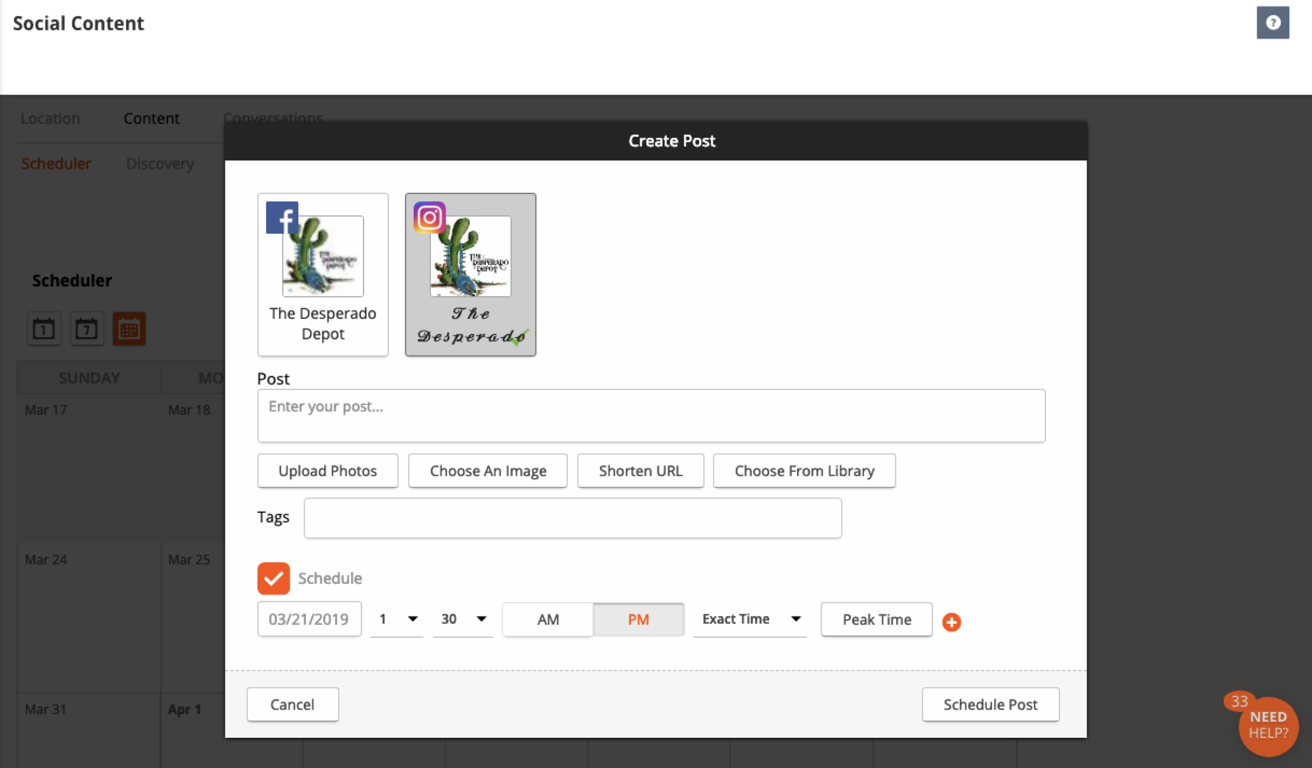Switch to the Scheduler sub-tab

pos(56,164)
